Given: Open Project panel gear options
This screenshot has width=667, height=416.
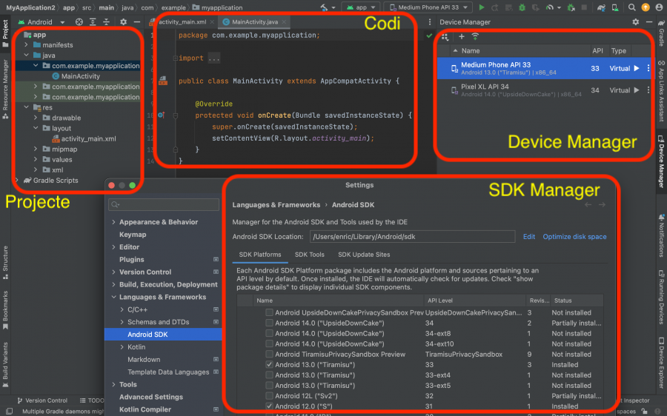Looking at the screenshot, I should point(123,21).
